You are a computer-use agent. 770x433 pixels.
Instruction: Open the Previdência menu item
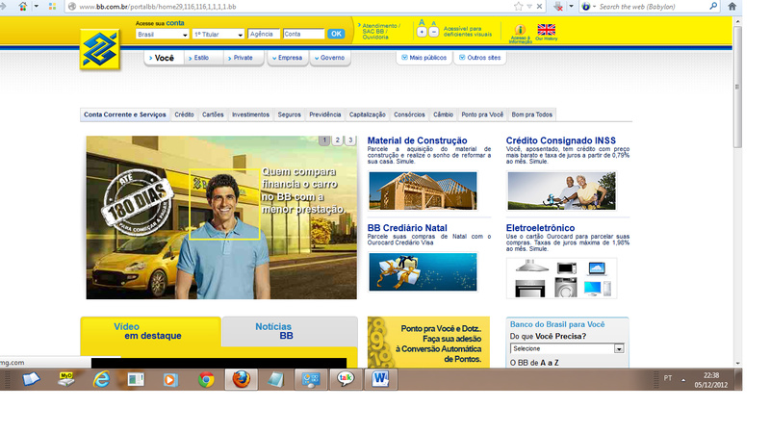pos(325,115)
